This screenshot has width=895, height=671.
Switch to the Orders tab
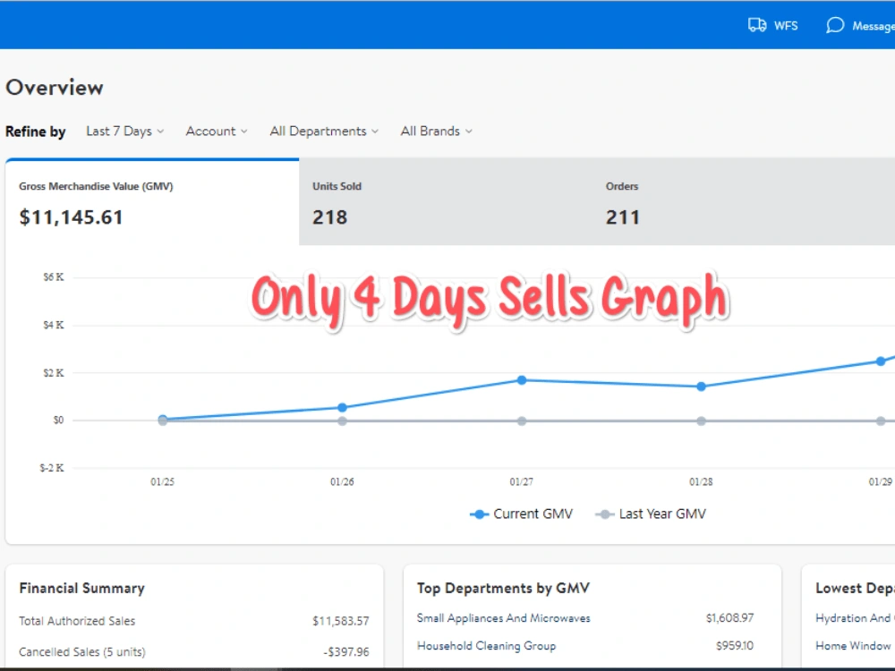[x=744, y=202]
